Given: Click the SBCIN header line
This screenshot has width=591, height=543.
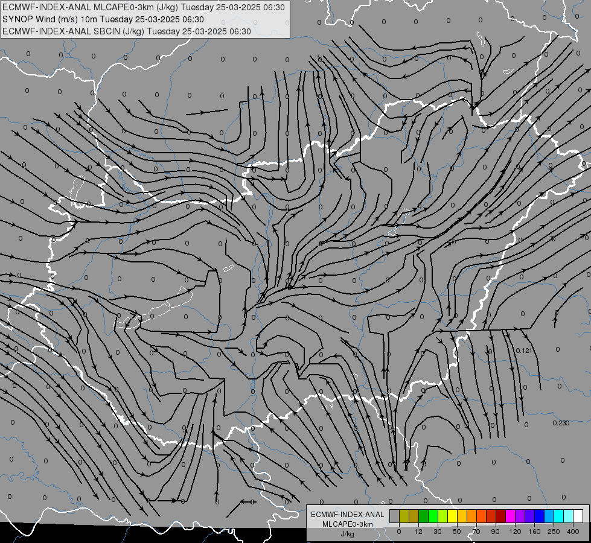Looking at the screenshot, I should coord(127,31).
